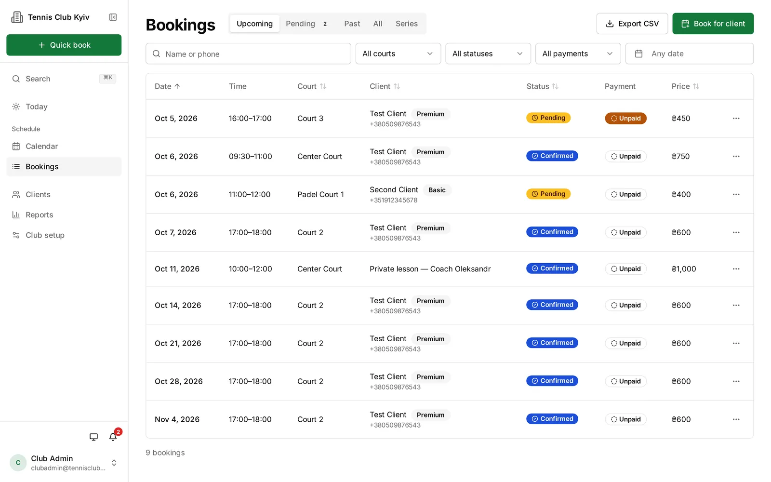Open actions menu for Oct 28 booking

(x=736, y=382)
